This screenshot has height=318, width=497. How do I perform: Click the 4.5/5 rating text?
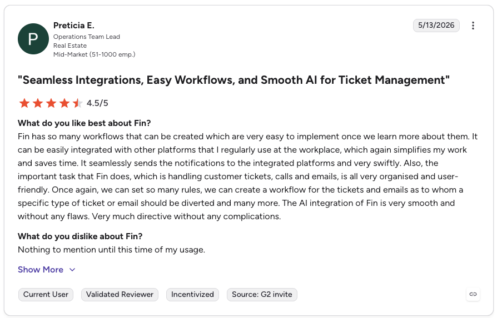coord(97,103)
